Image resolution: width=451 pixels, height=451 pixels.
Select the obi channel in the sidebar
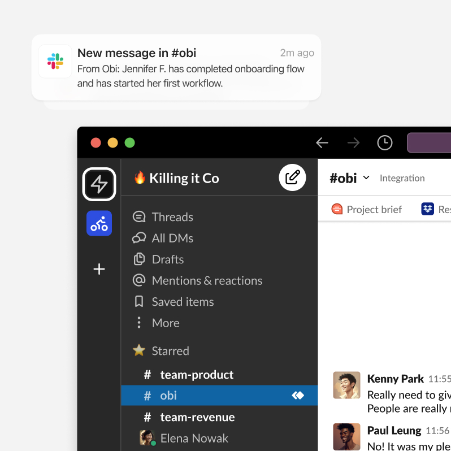click(219, 396)
